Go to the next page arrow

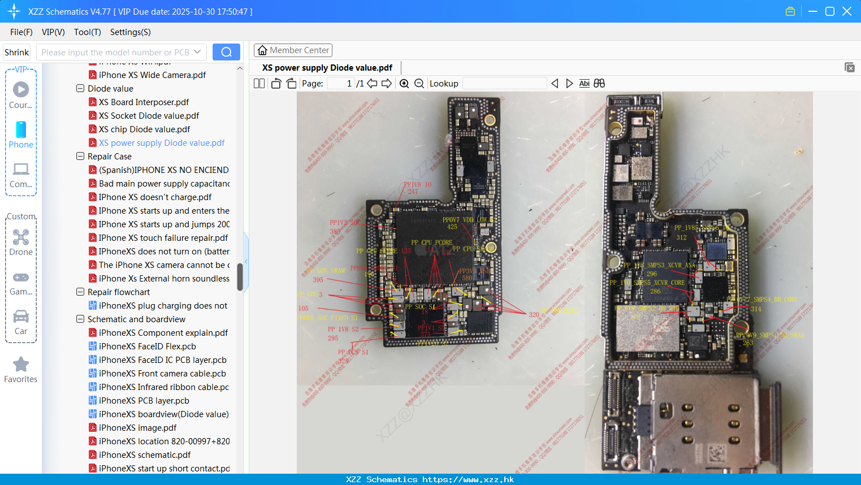coord(387,83)
